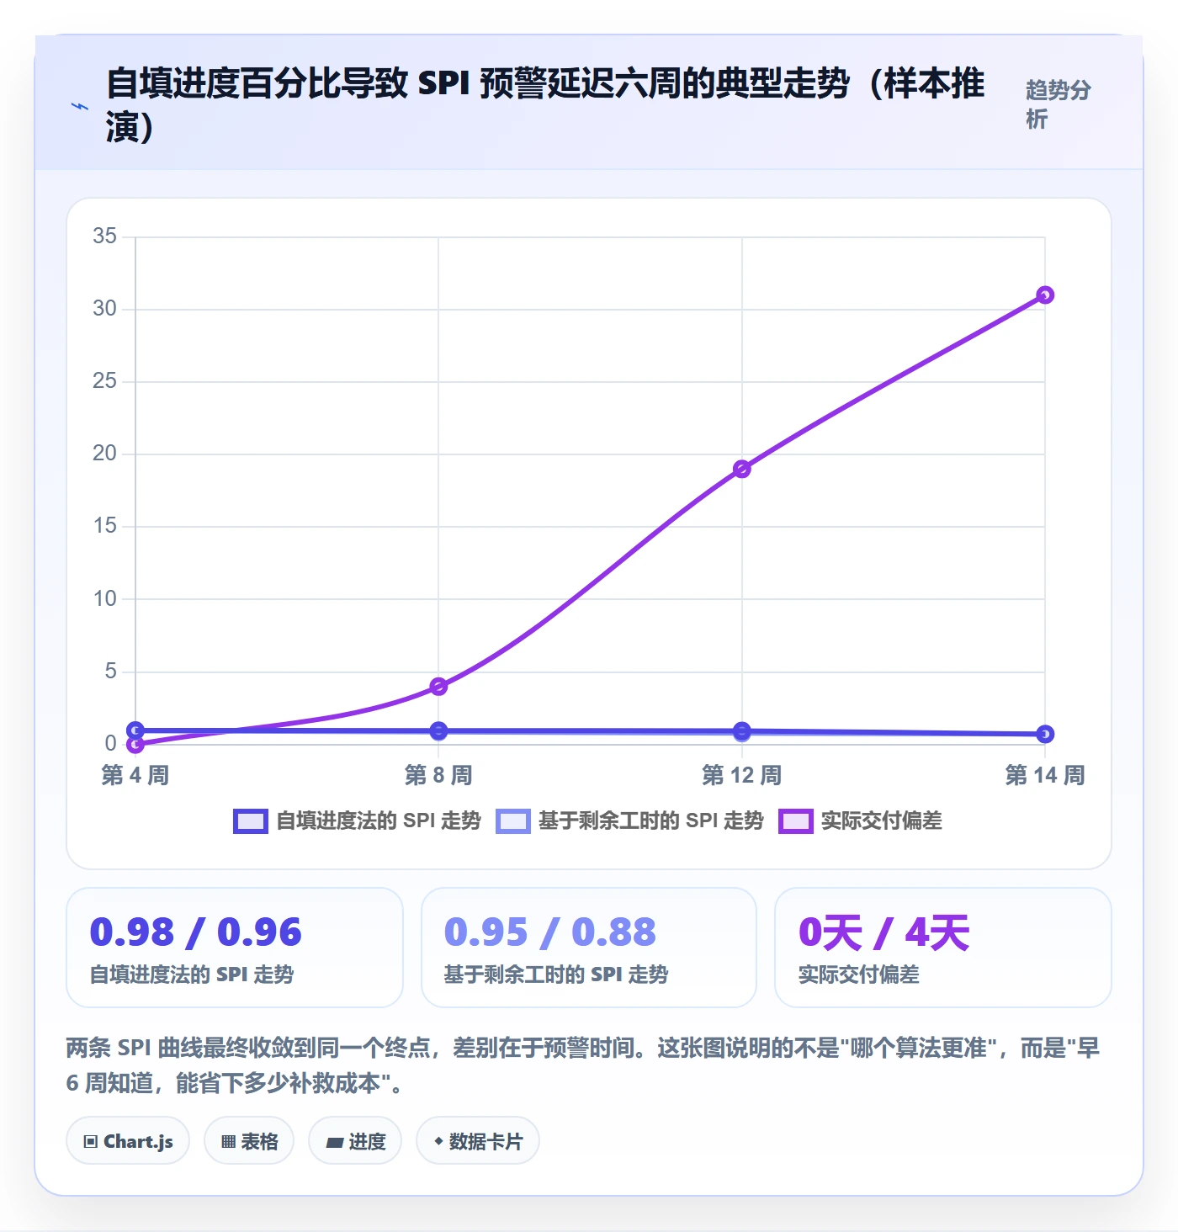The width and height of the screenshot is (1178, 1232).
Task: Click the Chart.js chip
Action: 128,1141
